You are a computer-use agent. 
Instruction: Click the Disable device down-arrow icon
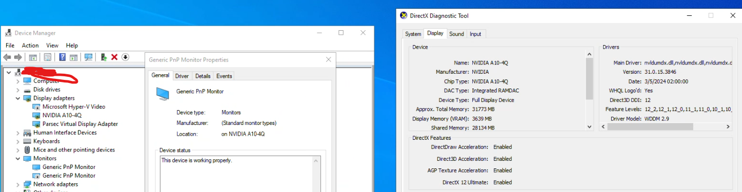click(125, 57)
